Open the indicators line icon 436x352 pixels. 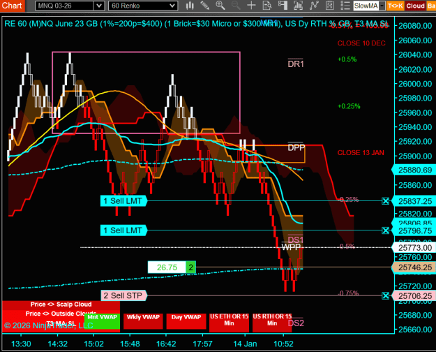click(314, 6)
